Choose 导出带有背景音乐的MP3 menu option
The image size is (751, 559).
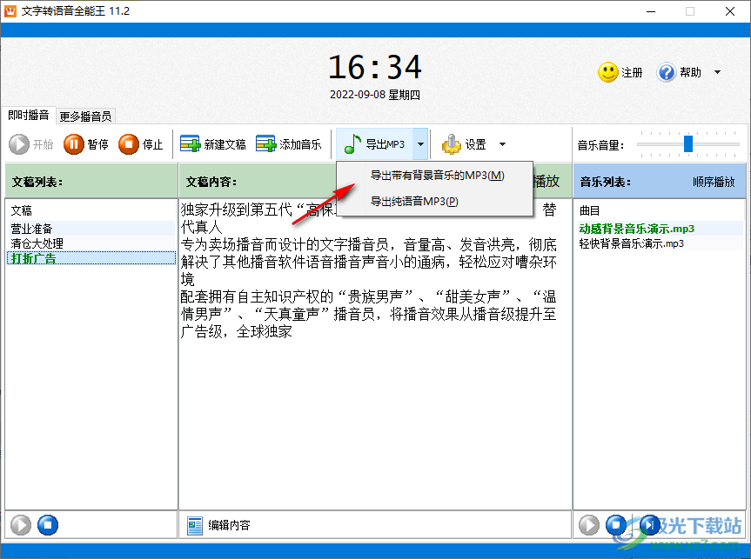[x=437, y=176]
